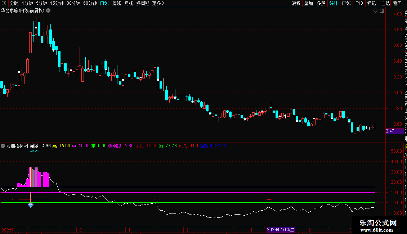Viewport: 407px width, 234px height.
Task: Click the magenta strength bars in the indicator
Action: (x=34, y=177)
